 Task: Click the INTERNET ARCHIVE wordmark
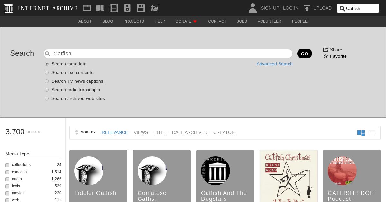(x=48, y=8)
